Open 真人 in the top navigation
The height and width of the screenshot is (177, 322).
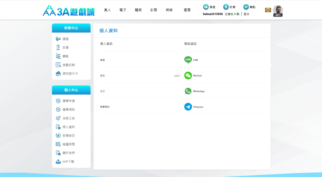(108, 10)
